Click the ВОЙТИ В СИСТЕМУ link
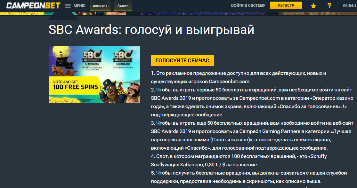 pyautogui.click(x=248, y=5)
